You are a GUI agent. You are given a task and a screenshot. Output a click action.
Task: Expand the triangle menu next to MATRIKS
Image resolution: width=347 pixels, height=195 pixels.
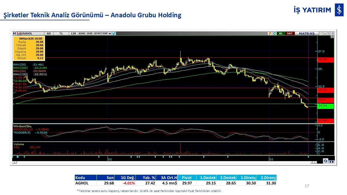click(321, 34)
